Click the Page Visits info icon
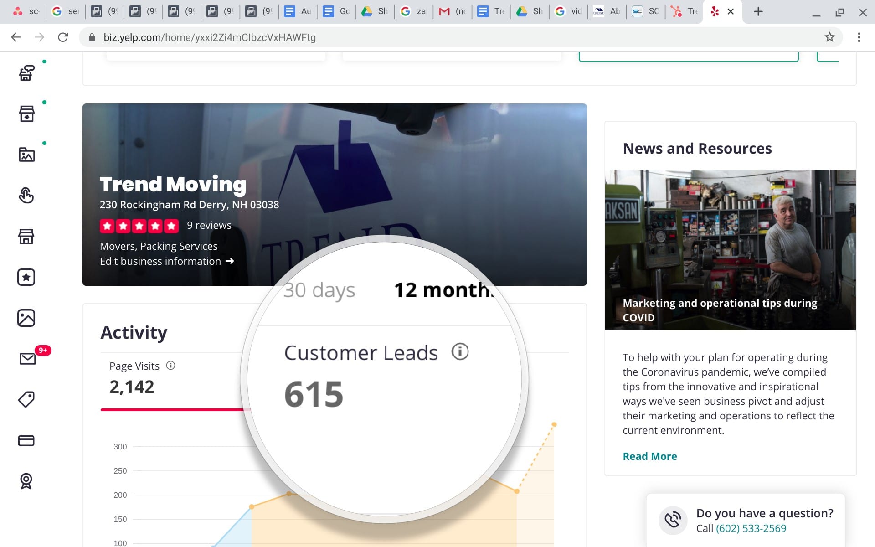The image size is (875, 547). [x=170, y=366]
